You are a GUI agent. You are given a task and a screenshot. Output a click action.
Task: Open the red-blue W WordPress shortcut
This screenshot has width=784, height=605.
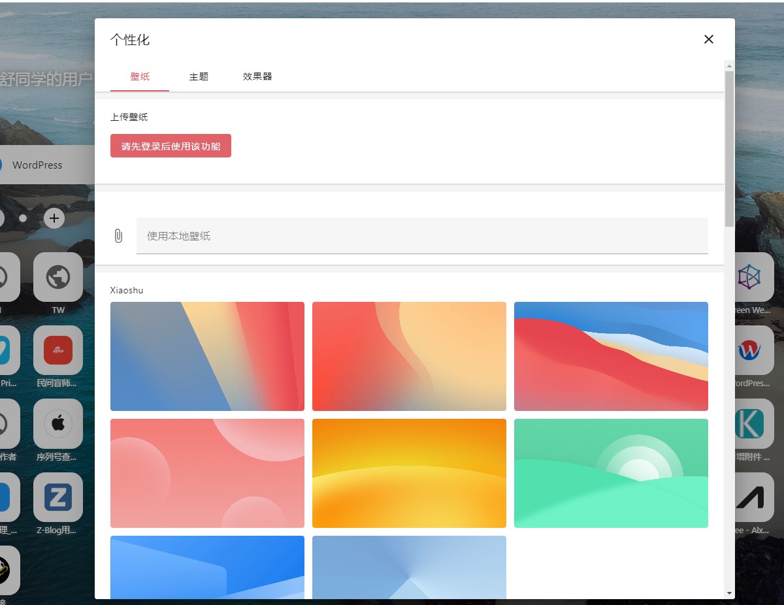click(749, 351)
